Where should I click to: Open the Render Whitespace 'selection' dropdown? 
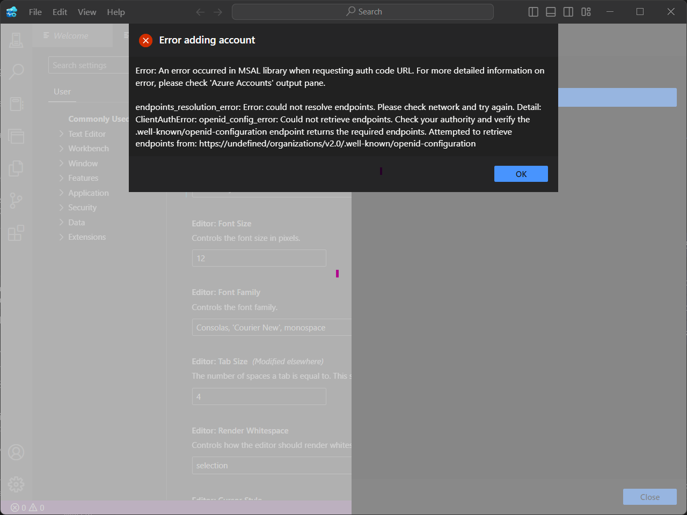pos(272,466)
